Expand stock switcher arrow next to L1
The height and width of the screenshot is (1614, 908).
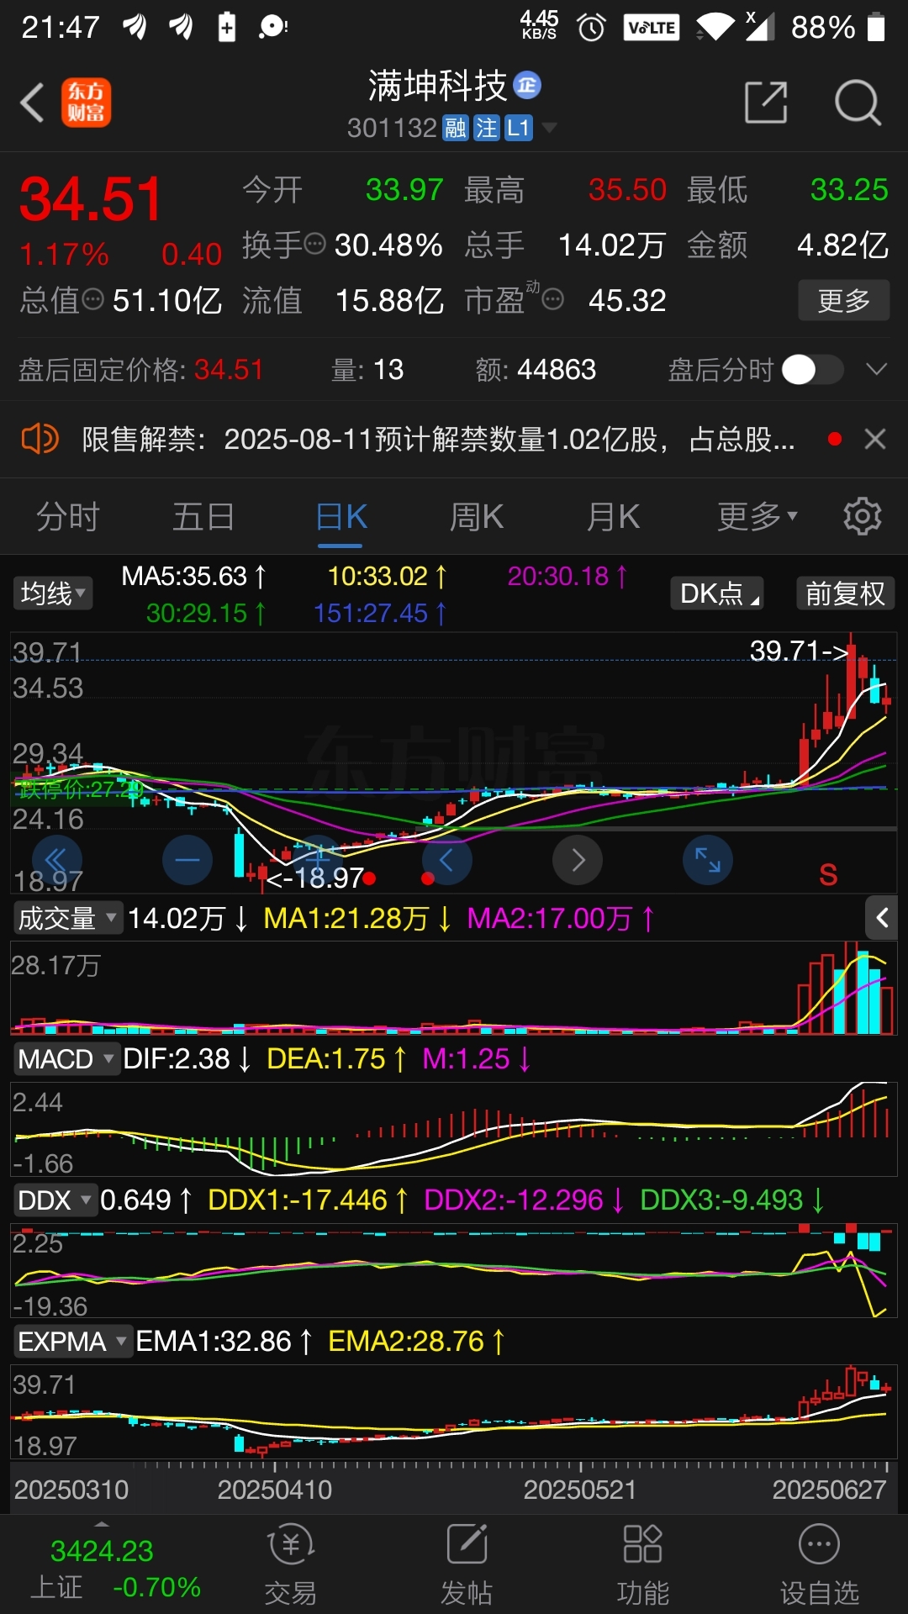tap(549, 128)
